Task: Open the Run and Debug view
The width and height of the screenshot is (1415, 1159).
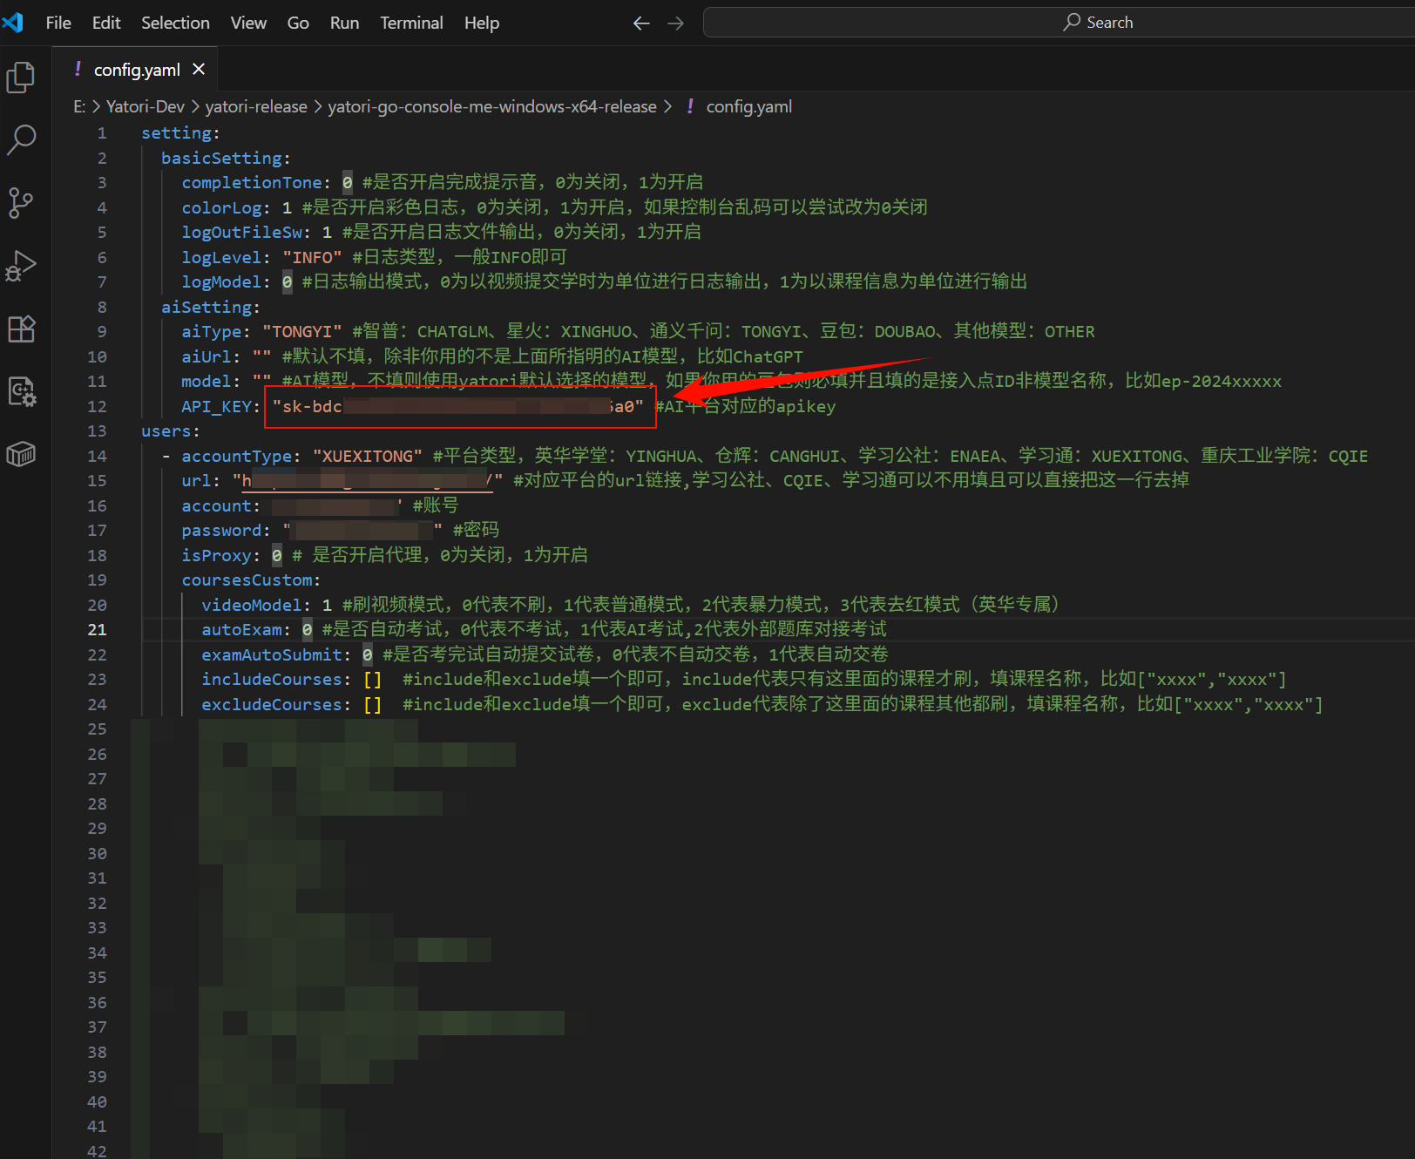Action: 21,266
